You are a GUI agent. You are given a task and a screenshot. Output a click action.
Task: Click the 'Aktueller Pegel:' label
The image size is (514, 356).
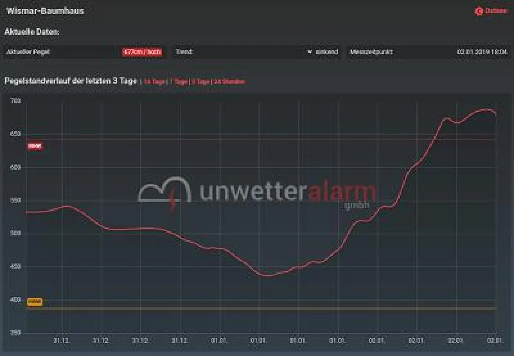click(x=29, y=52)
